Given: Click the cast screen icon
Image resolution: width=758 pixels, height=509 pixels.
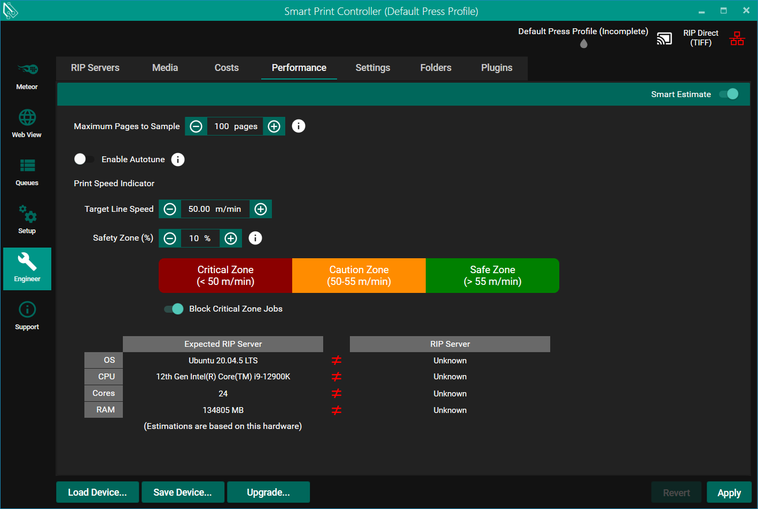Looking at the screenshot, I should tap(664, 38).
